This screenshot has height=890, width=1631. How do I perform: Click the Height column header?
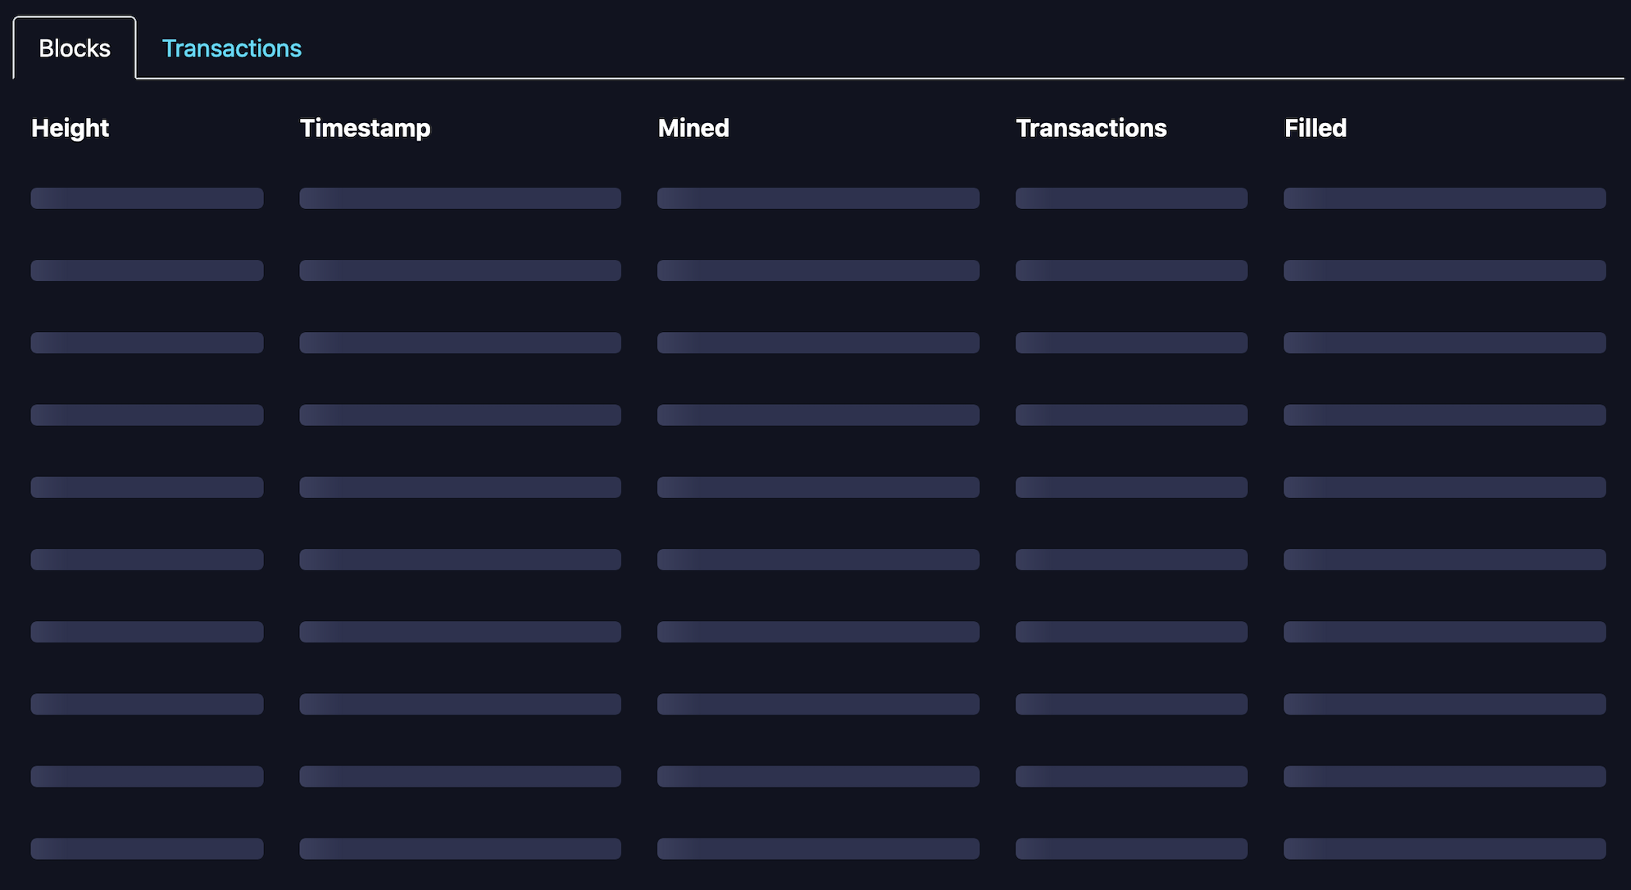(x=70, y=128)
